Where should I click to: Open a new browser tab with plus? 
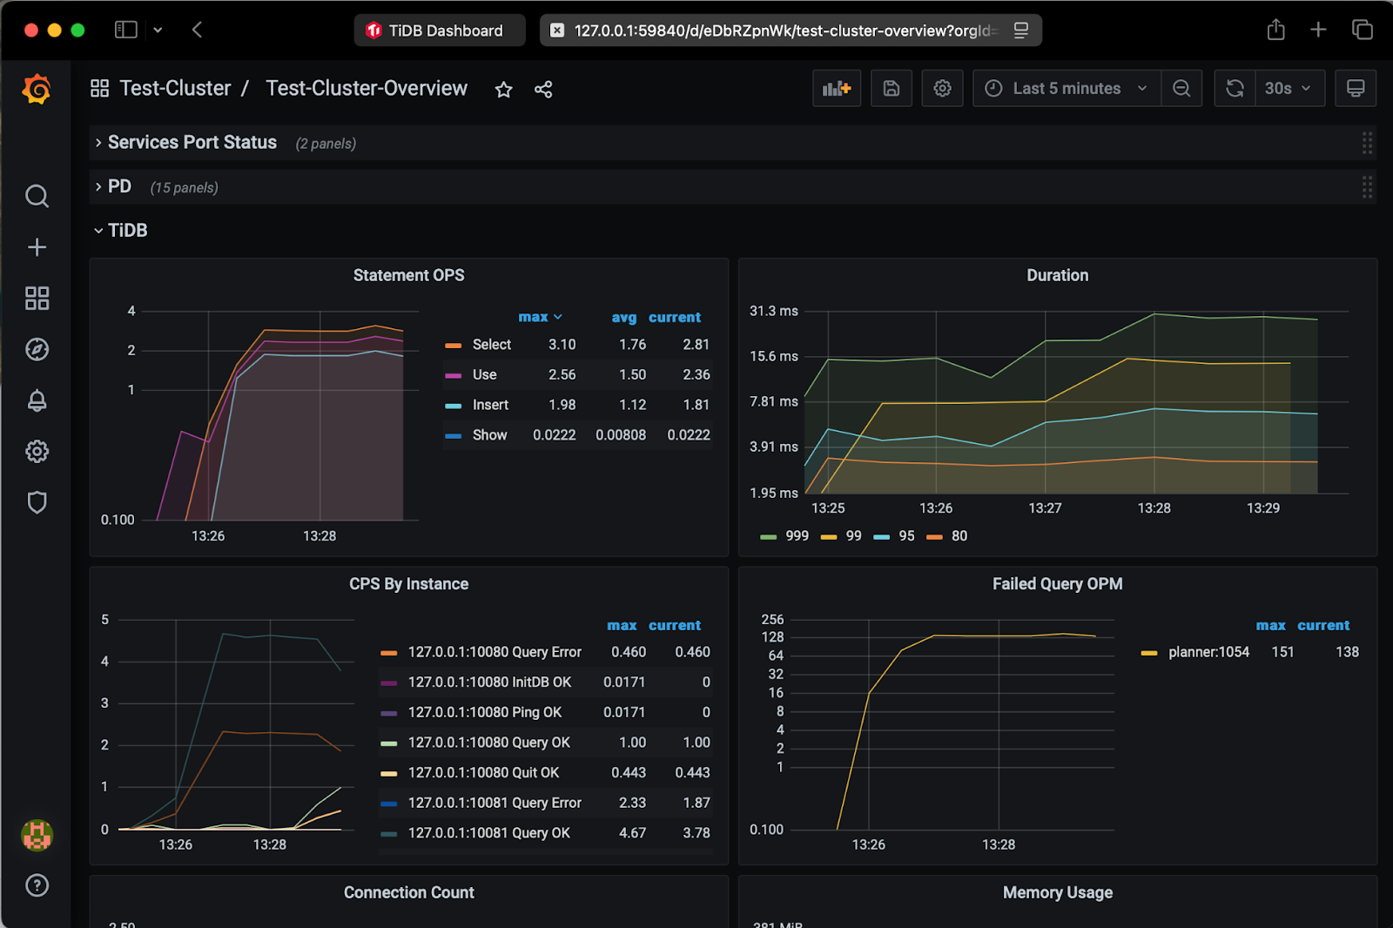(x=1318, y=30)
